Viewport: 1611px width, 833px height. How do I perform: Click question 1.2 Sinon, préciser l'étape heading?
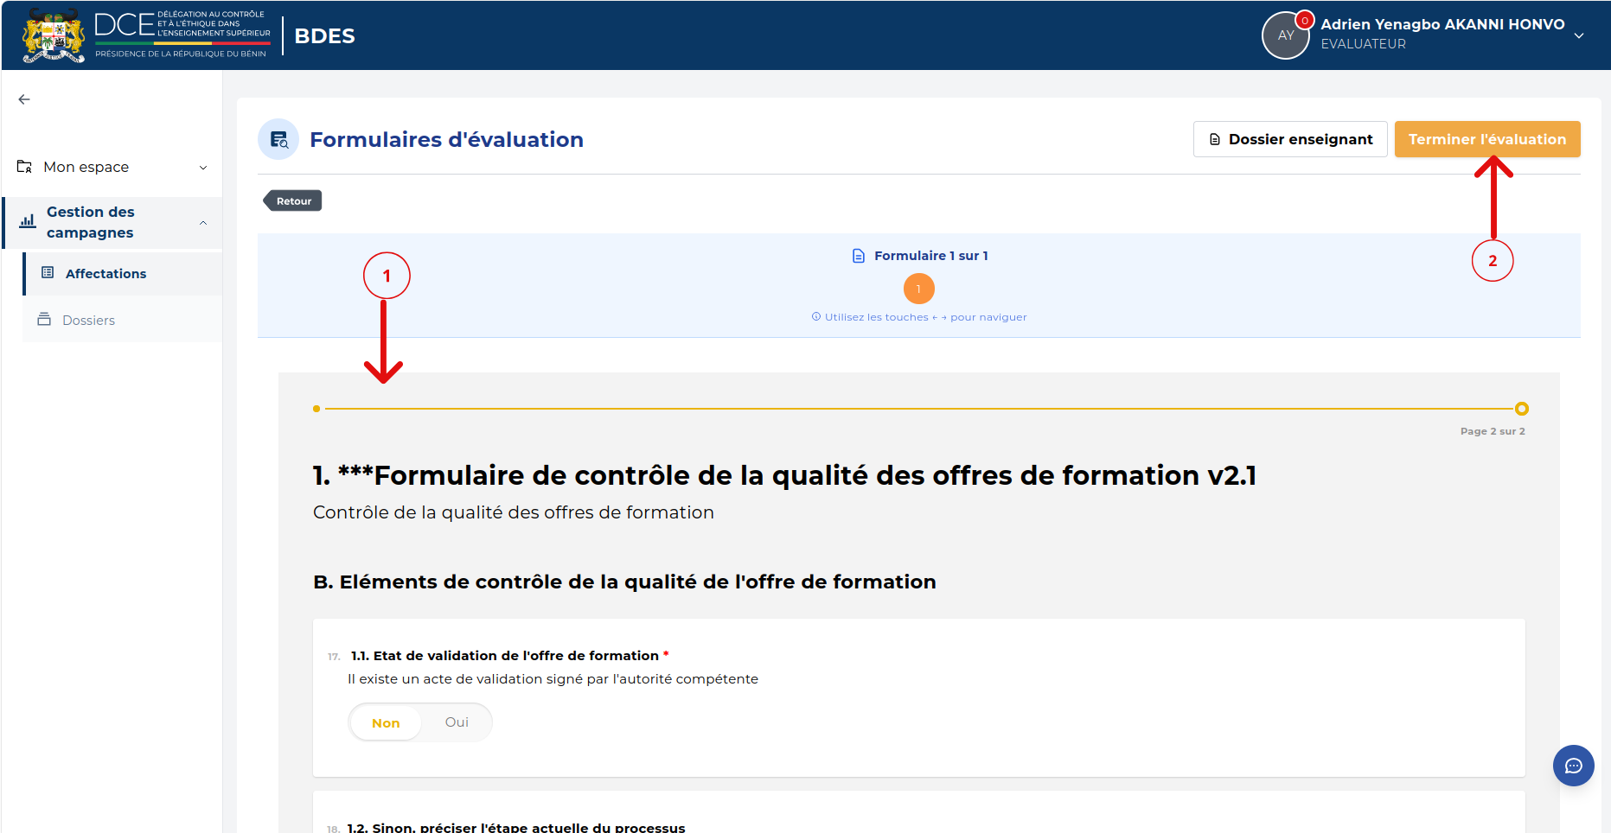(516, 827)
